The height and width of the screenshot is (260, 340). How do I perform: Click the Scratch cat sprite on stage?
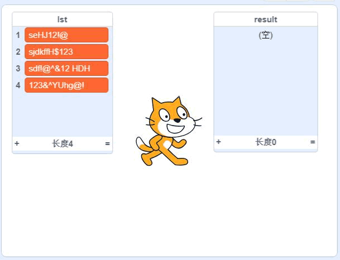pos(169,131)
